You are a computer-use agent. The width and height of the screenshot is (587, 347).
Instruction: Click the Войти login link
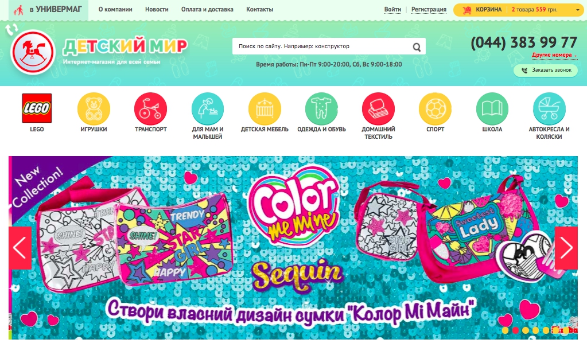(392, 9)
